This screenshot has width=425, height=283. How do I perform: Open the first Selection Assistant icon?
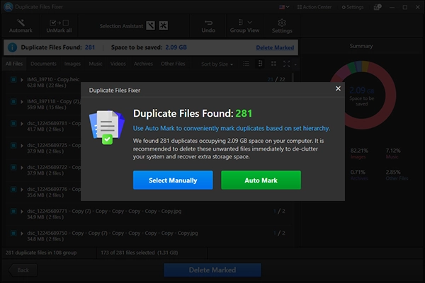tap(151, 25)
